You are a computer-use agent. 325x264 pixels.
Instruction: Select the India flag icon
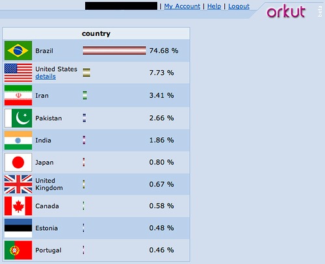click(x=18, y=140)
